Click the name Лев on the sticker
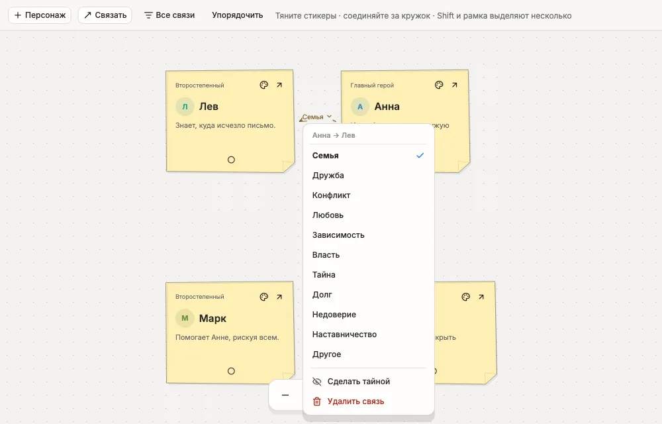 pos(209,107)
